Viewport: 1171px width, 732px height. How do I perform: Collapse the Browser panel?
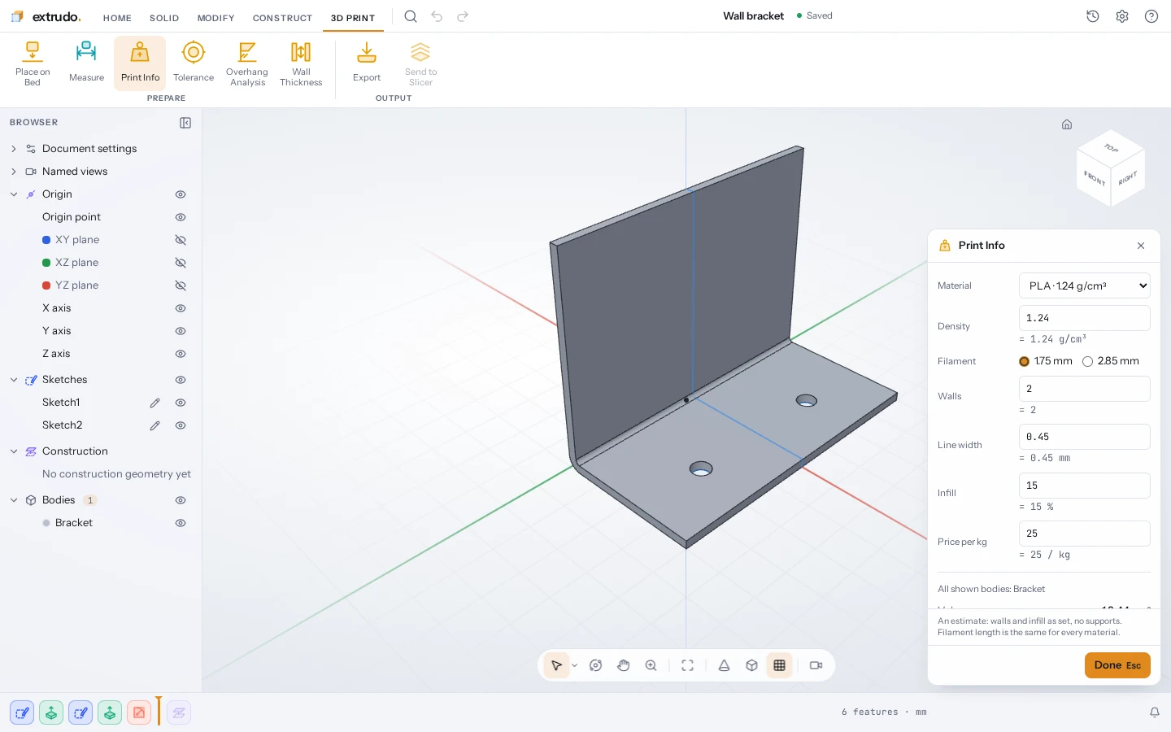point(185,123)
